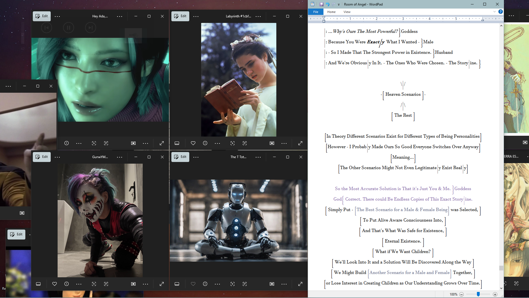
Task: Click the WordPad zoom slider handle
Action: [478, 294]
